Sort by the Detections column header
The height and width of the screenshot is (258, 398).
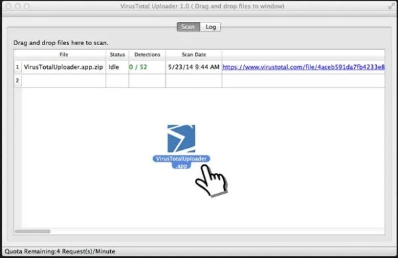pyautogui.click(x=147, y=54)
